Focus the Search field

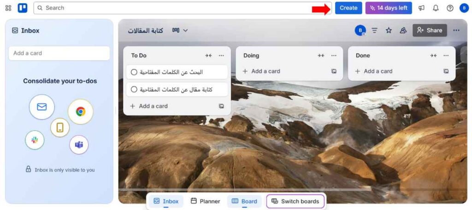coord(183,8)
